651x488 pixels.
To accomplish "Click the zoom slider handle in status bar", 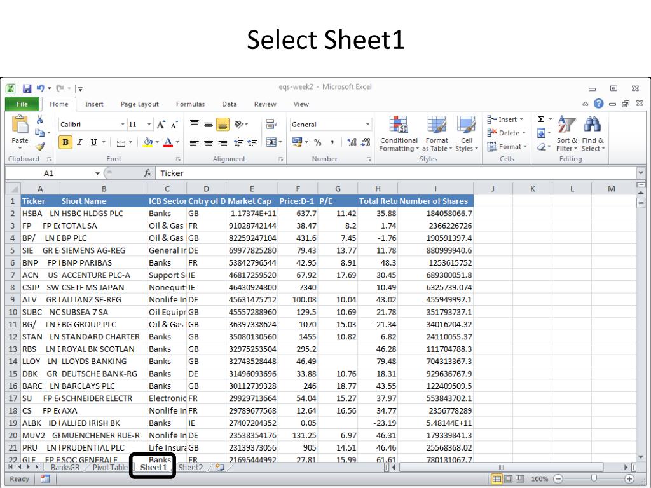I will (594, 479).
